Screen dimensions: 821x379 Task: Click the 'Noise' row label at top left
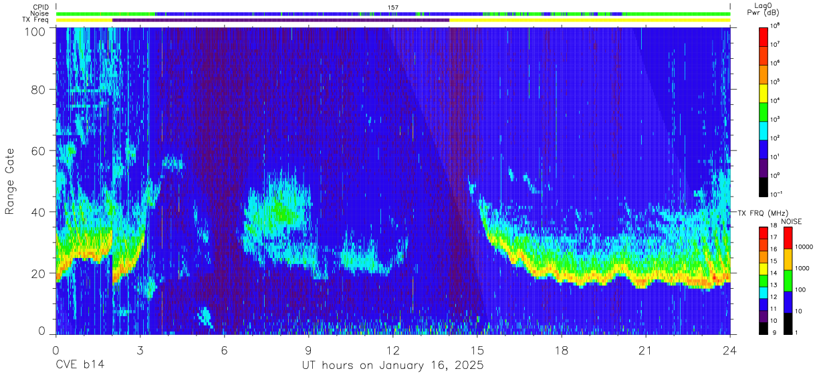[39, 13]
